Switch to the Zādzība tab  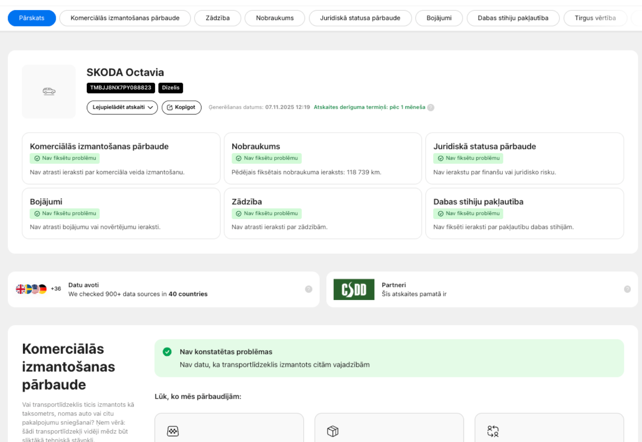click(x=217, y=18)
